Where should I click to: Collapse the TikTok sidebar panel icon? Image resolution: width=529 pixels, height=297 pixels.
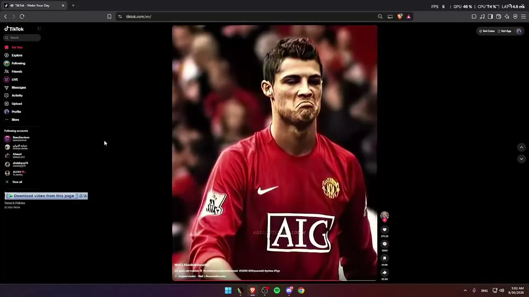pos(39,29)
